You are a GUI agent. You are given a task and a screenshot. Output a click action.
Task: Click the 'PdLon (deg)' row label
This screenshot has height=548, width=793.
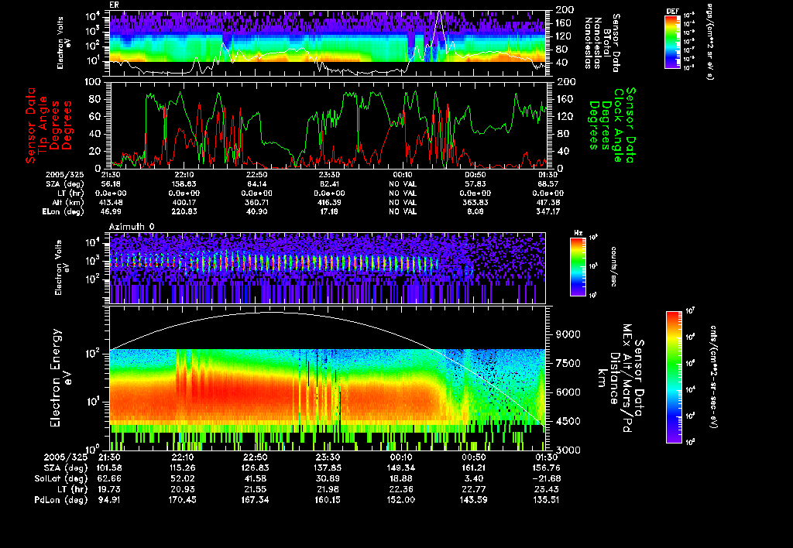[x=60, y=500]
